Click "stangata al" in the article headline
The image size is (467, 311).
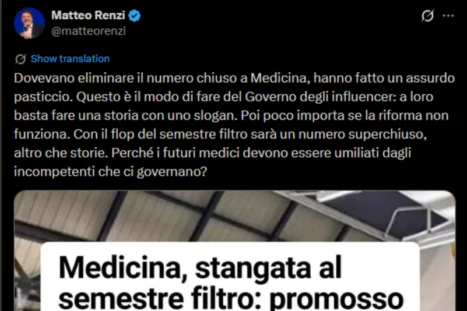(268, 268)
